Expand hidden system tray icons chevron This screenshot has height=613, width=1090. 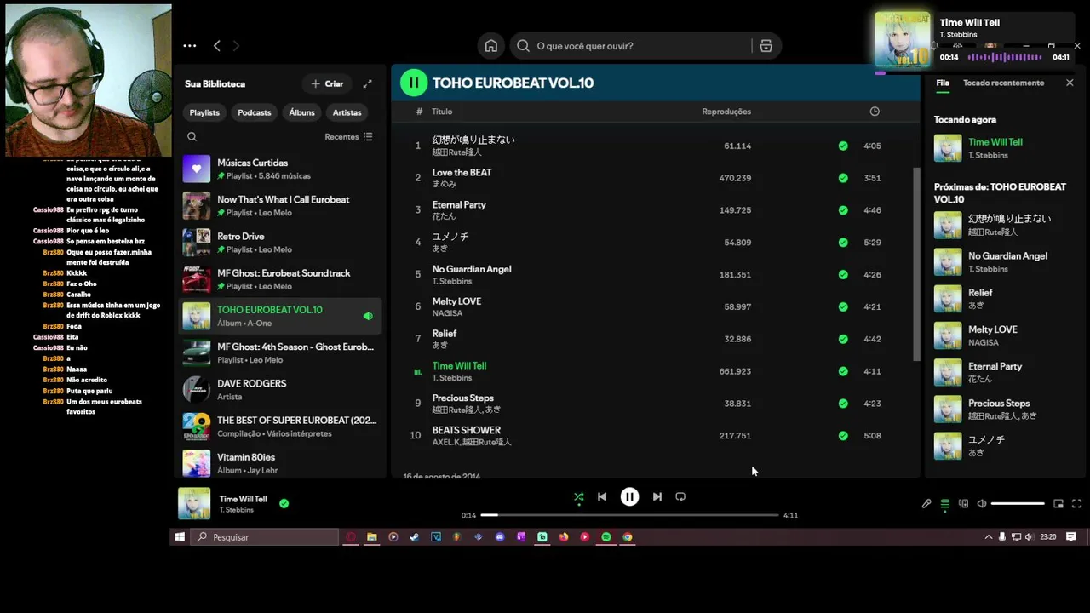pos(988,537)
